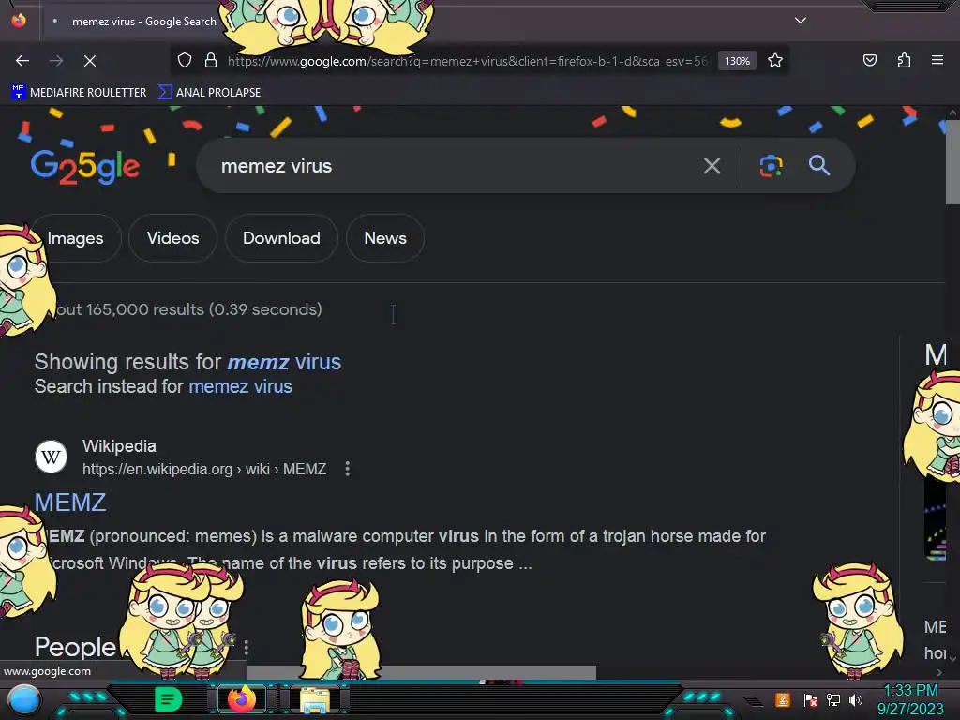Screen dimensions: 960x720
Task: Clear the search box text
Action: click(x=712, y=166)
